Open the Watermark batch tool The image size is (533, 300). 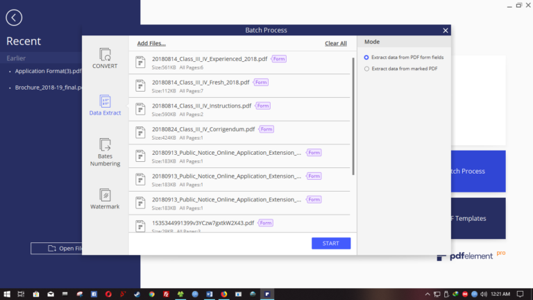tap(105, 199)
